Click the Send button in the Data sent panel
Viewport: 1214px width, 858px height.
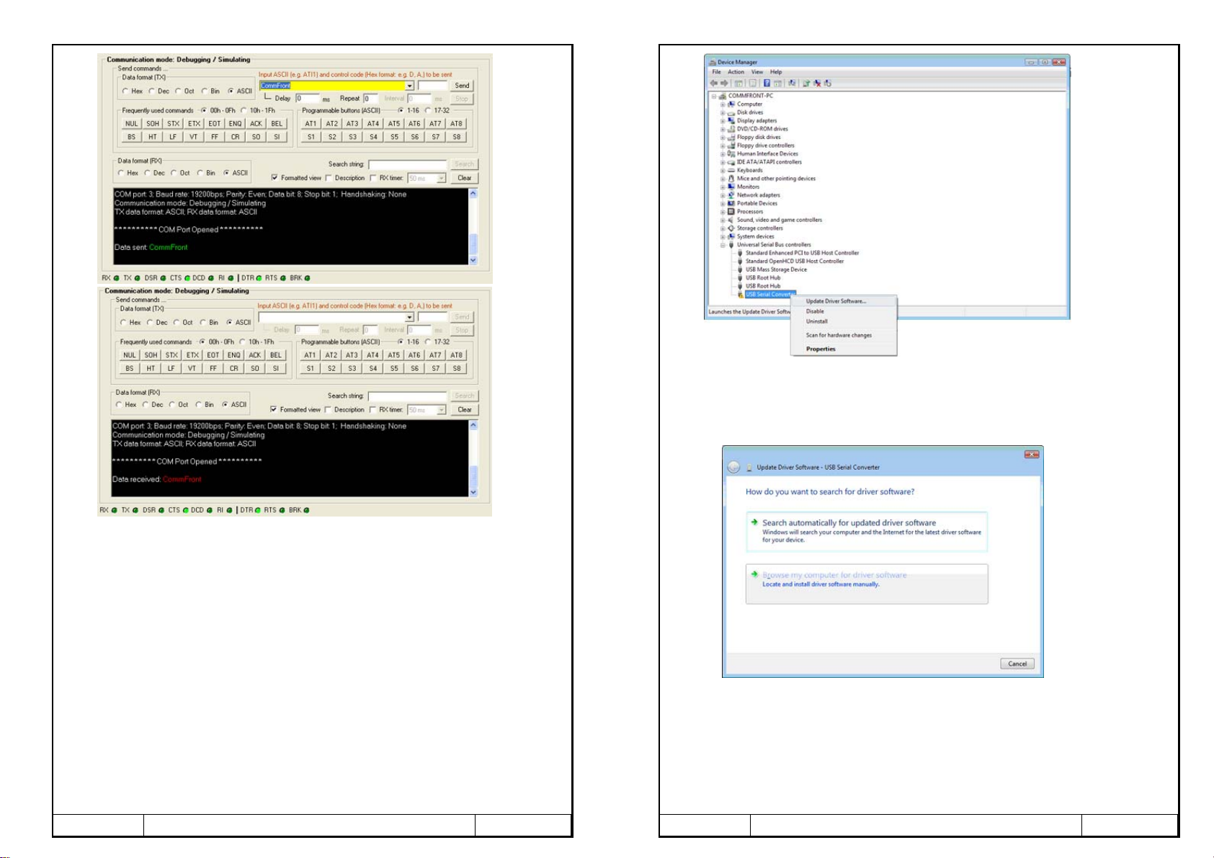tap(462, 85)
